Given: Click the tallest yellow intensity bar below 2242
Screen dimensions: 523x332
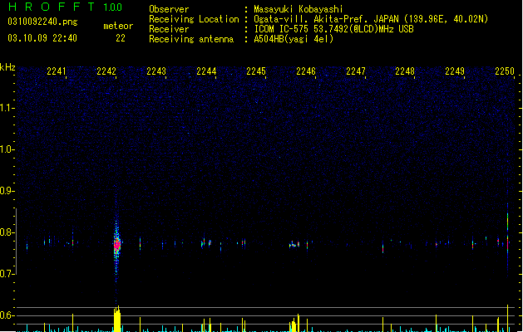Looking at the screenshot, I should coord(117,319).
